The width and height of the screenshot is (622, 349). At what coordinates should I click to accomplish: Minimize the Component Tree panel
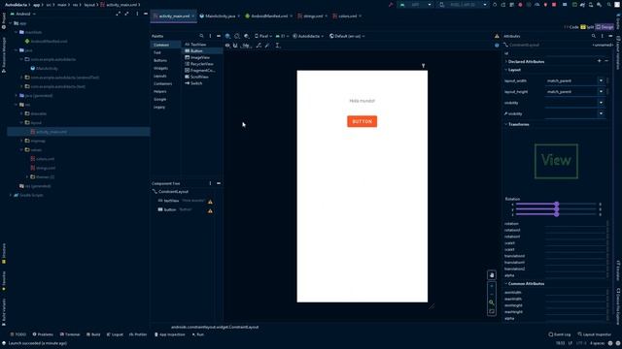(219, 183)
